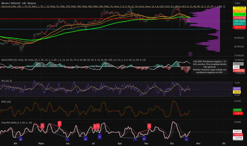The height and width of the screenshot is (146, 247).
Task: Click the Ago label on time axis
Action: [x=120, y=143]
